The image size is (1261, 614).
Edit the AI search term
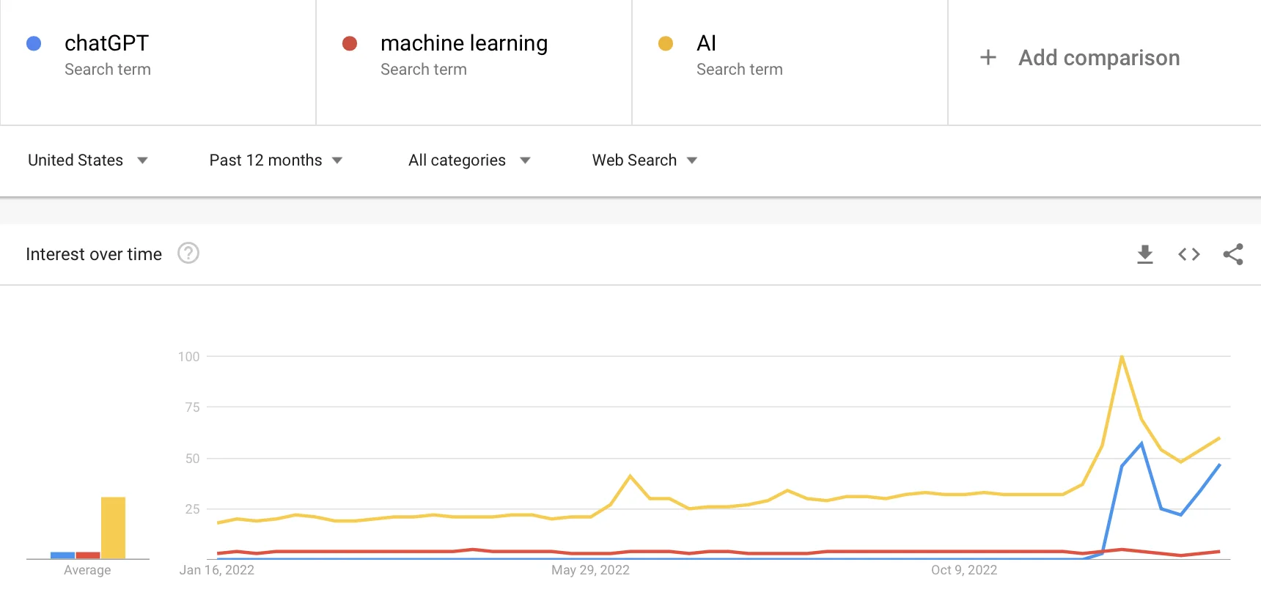(x=706, y=44)
